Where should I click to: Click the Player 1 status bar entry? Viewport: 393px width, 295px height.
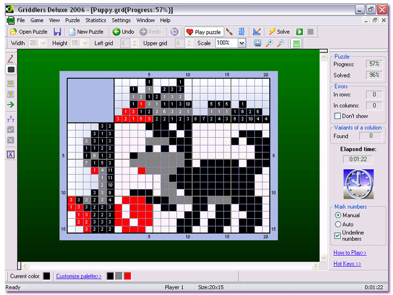tap(174, 287)
